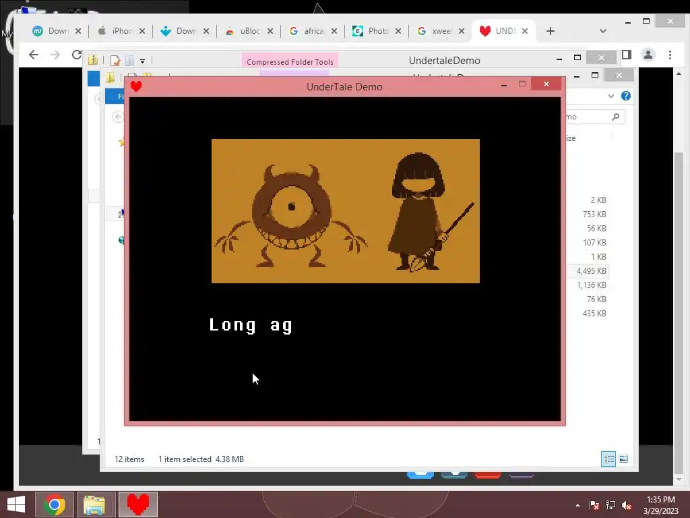Show the 1:35 PM clock calendar
690x518 pixels.
[660, 505]
